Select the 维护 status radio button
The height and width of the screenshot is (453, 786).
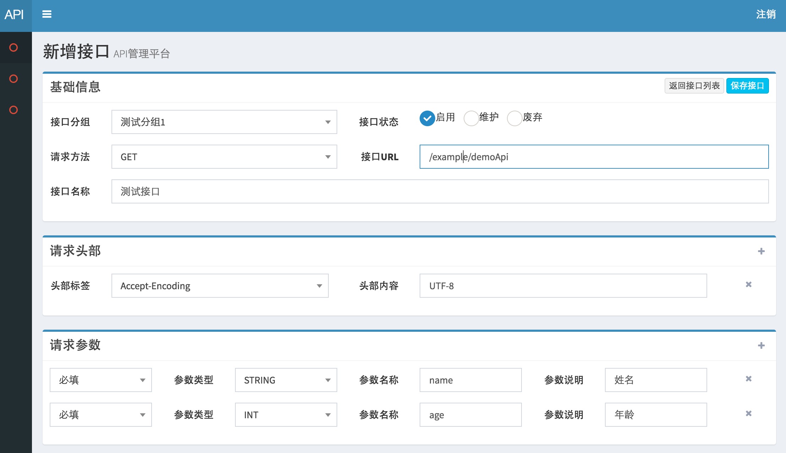pos(471,118)
